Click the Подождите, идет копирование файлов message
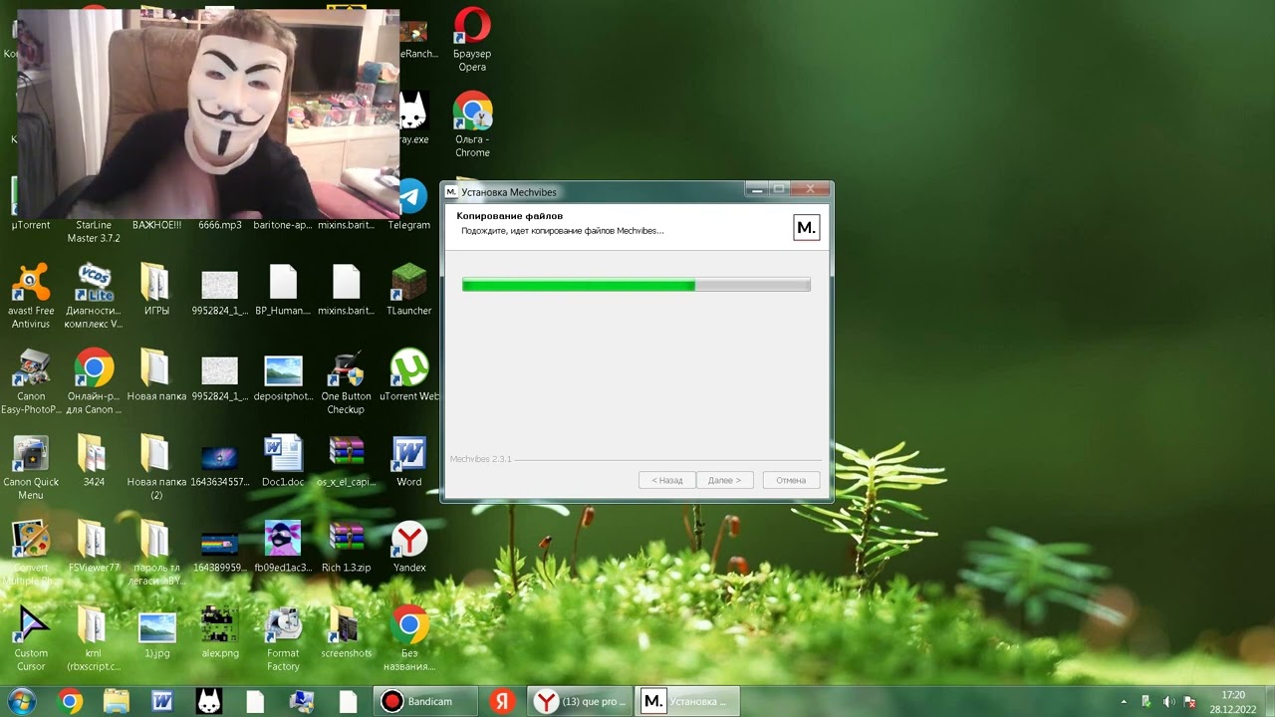 coord(562,231)
